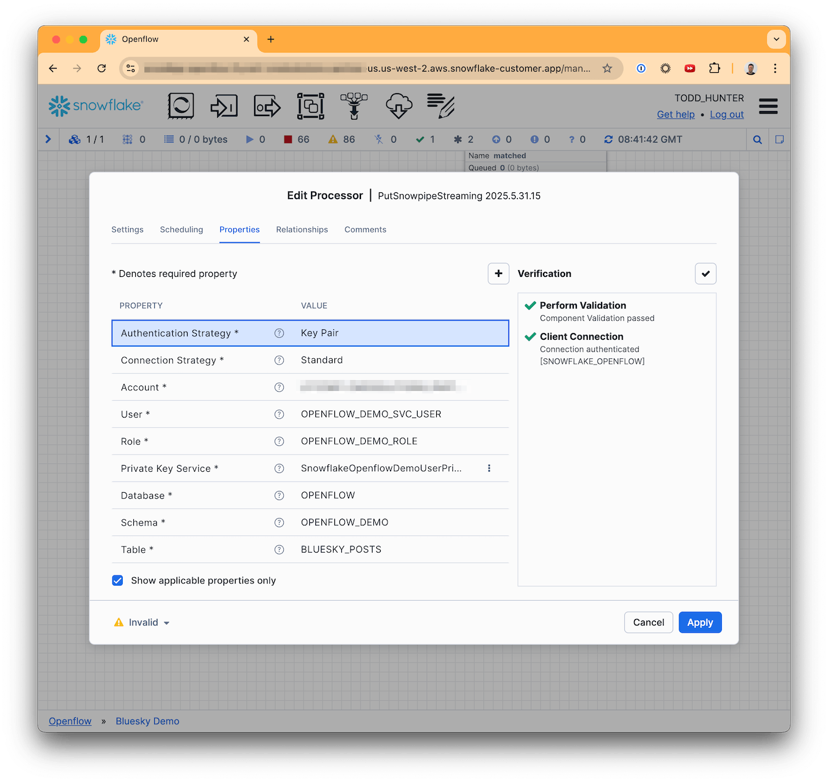Select the Output Port toolbar icon
Image resolution: width=828 pixels, height=782 pixels.
pos(267,106)
